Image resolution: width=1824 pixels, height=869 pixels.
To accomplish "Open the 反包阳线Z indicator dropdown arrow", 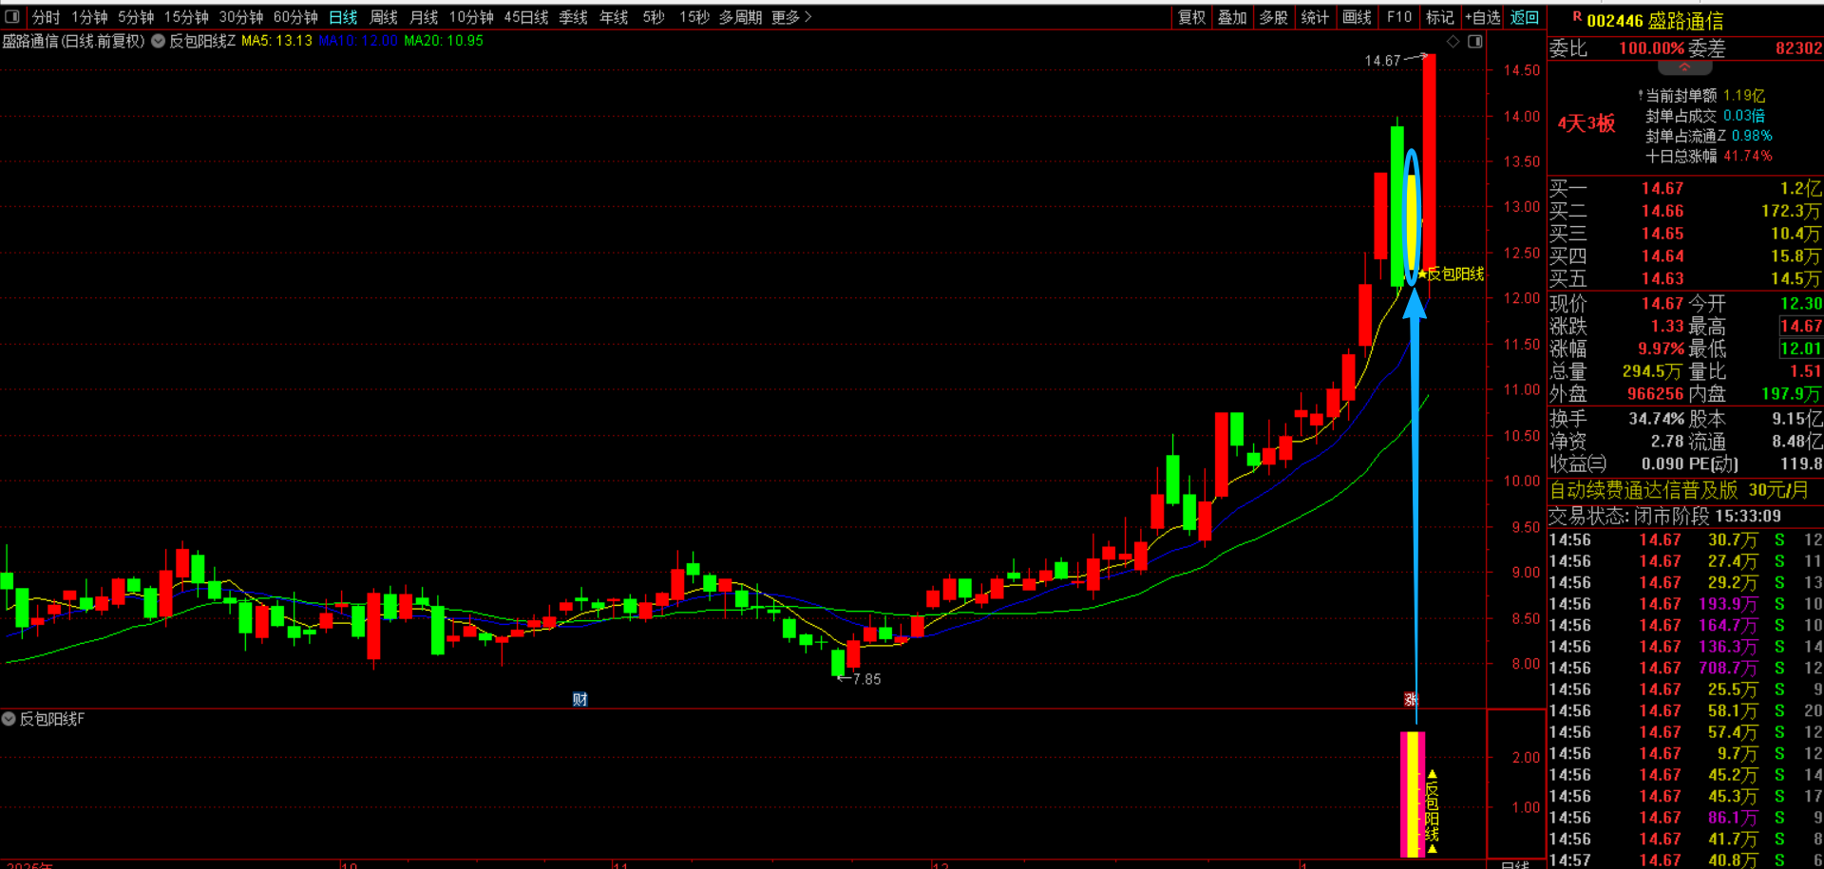I will click(x=158, y=41).
